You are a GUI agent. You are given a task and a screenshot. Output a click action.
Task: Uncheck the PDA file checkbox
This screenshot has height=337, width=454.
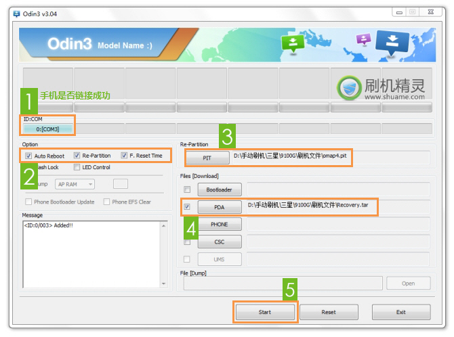click(x=187, y=207)
